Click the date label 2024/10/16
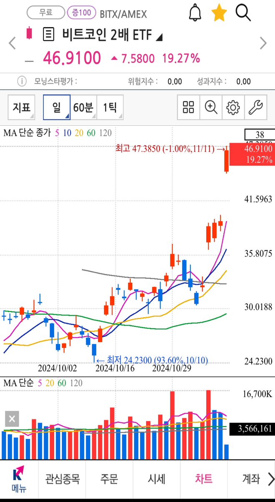This screenshot has height=502, width=275. click(115, 369)
